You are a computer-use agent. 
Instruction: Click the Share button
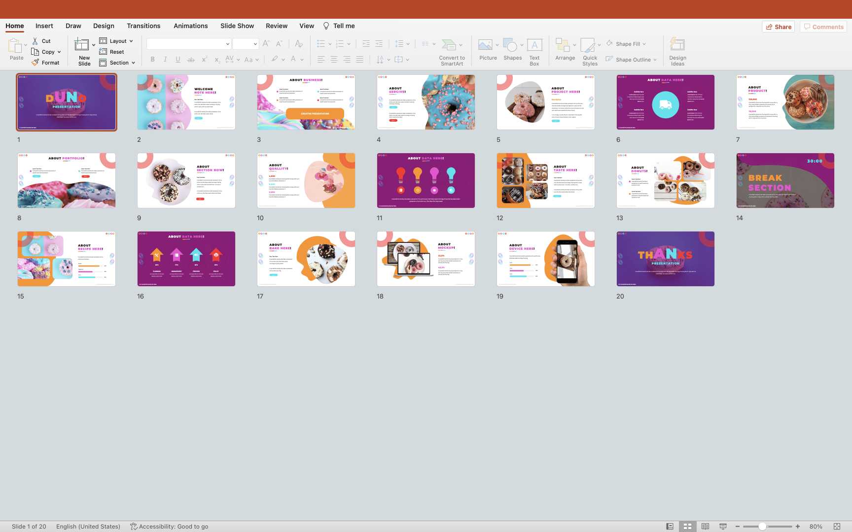click(778, 27)
